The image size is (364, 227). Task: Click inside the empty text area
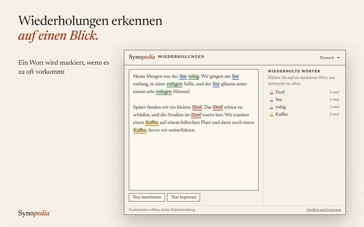[193, 162]
